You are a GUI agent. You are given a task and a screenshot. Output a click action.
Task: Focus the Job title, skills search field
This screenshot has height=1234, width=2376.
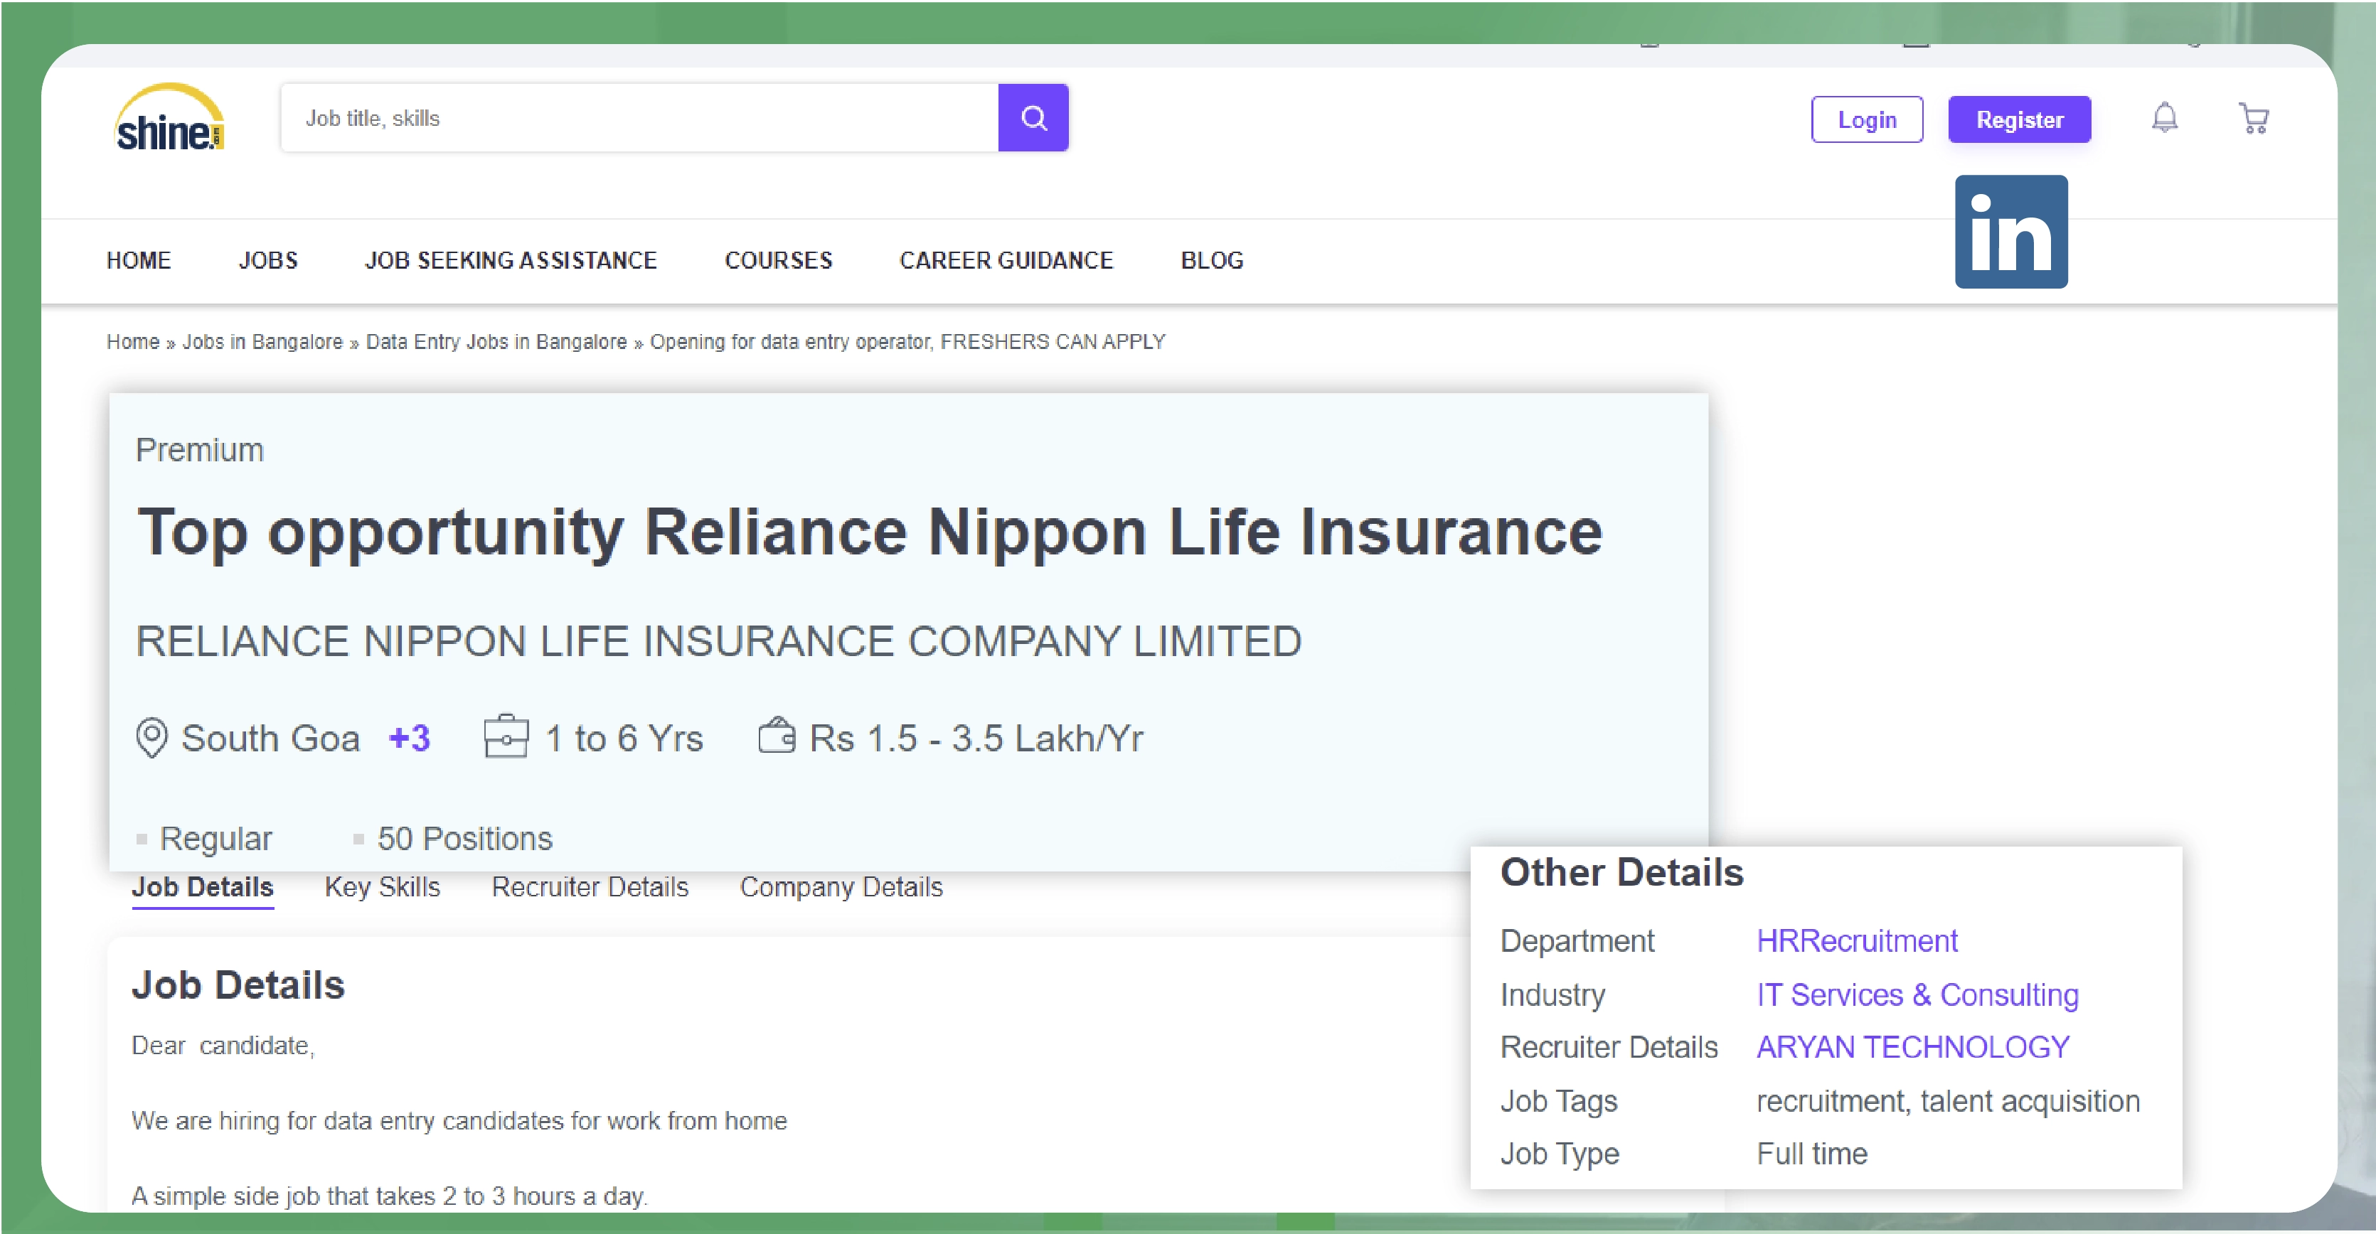click(639, 118)
